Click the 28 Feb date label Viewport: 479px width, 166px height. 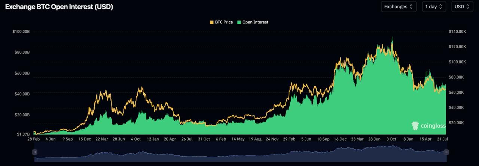[34, 139]
